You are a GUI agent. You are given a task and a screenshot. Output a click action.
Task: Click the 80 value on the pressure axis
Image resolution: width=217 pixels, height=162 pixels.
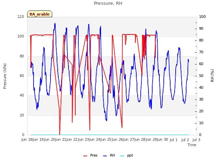pyautogui.click(x=22, y=56)
